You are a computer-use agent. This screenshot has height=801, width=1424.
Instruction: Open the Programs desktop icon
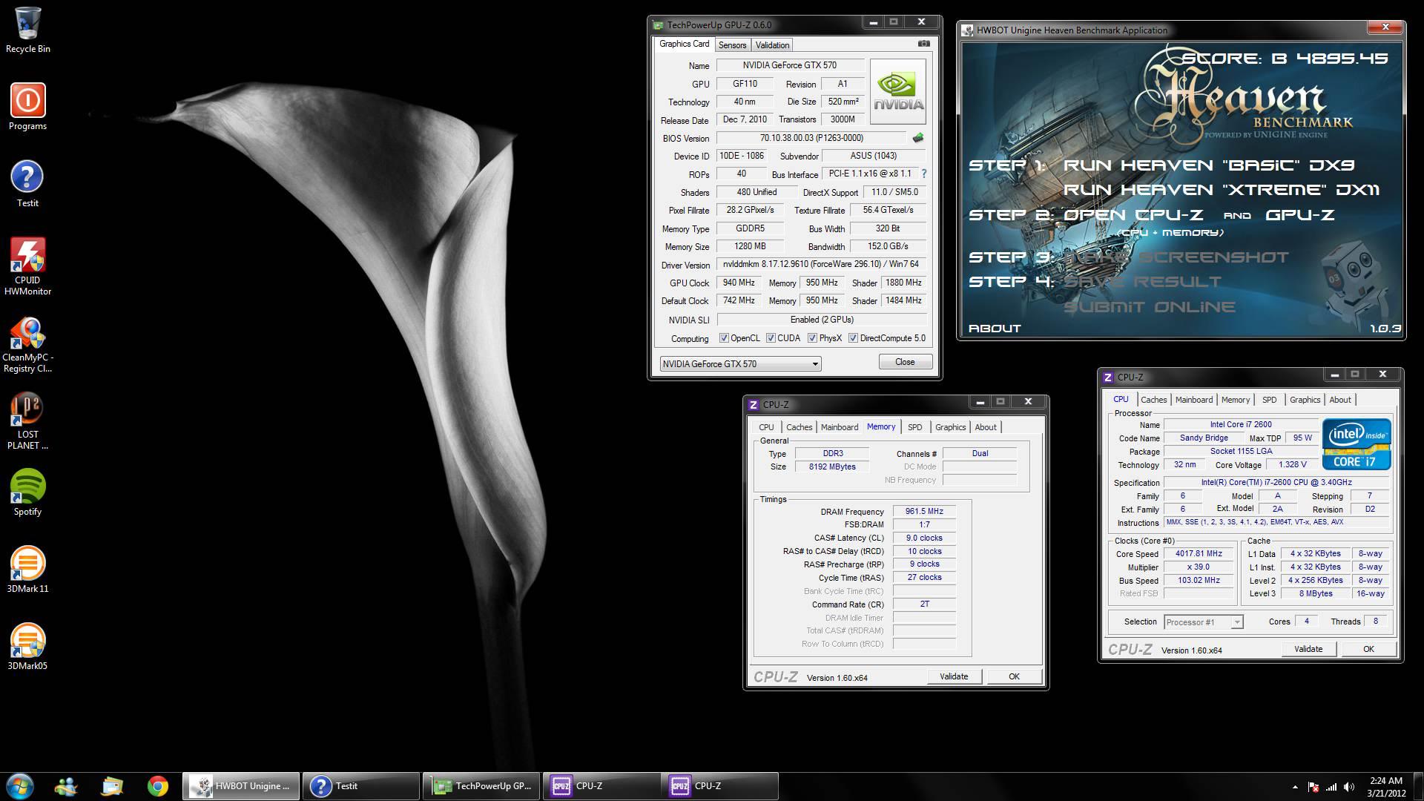tap(27, 107)
